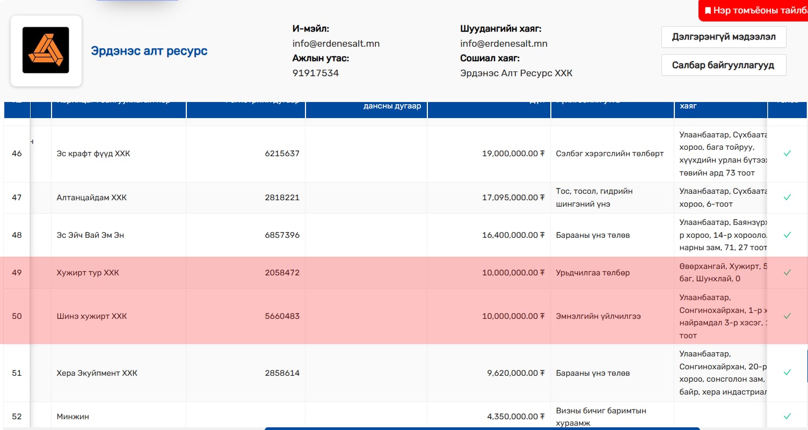This screenshot has height=430, width=808.
Task: Click green checkmark in Эс Эйч Вай row
Action: 787,235
